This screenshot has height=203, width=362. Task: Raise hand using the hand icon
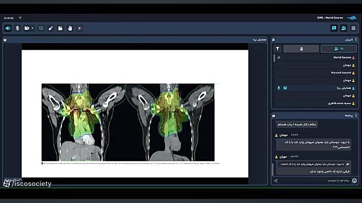click(x=70, y=28)
